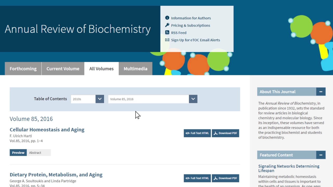Click the envelope icon for eTOC Email Alerts

click(x=167, y=40)
